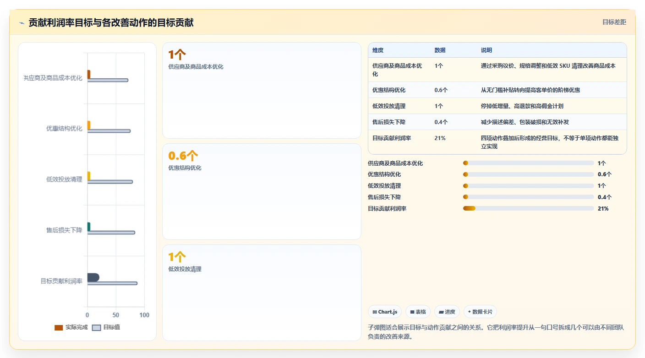Click the 优惠结构优化 chart axis label
The image size is (645, 358).
click(64, 129)
